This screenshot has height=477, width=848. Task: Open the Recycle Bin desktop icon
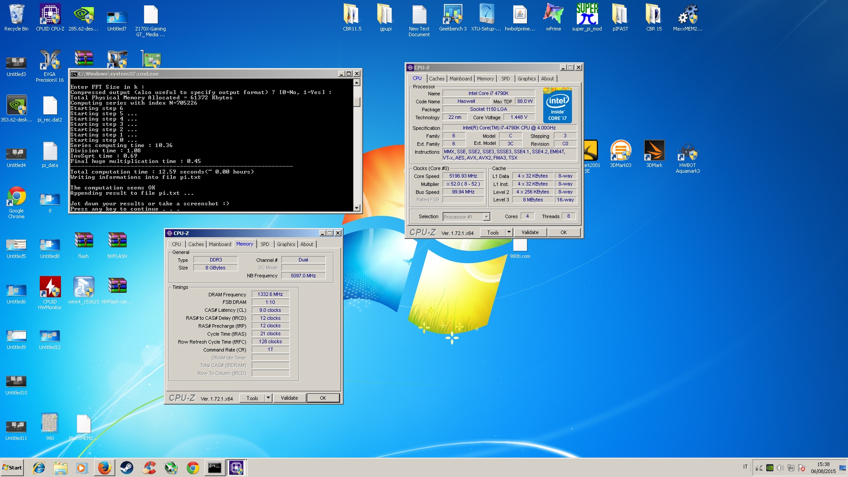point(16,18)
